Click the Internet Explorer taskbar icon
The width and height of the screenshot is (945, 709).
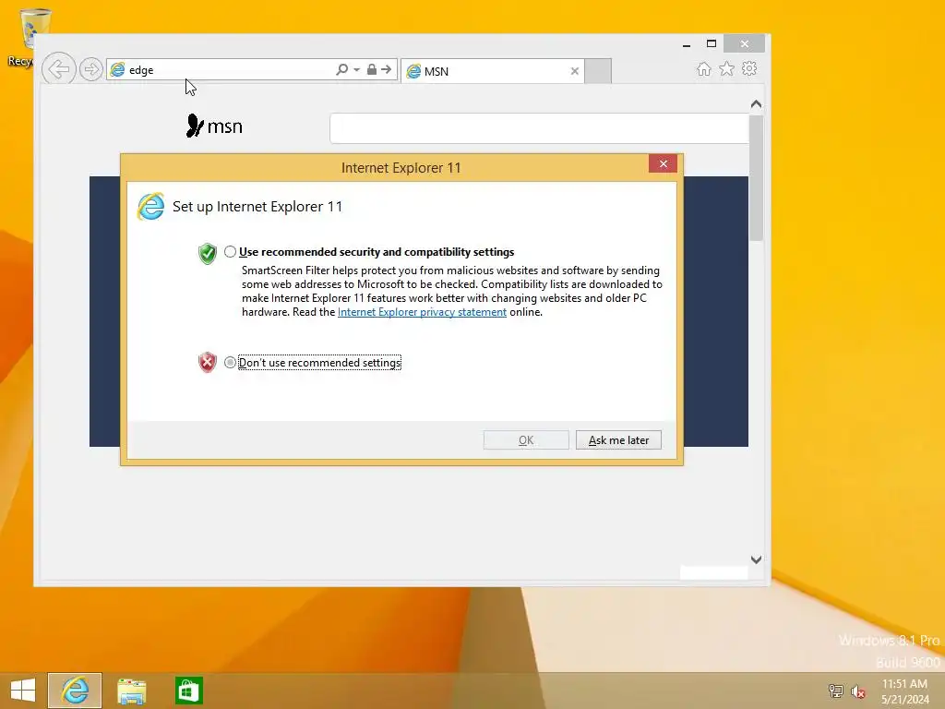pos(75,691)
